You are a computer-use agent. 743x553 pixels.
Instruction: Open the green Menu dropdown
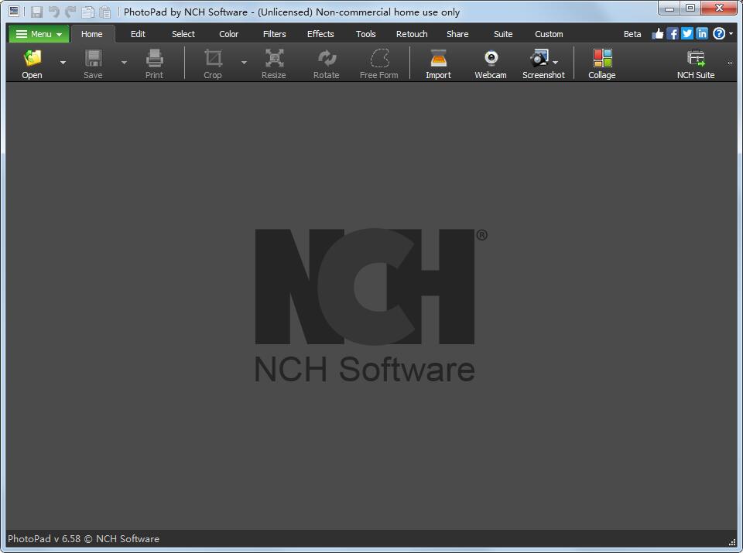(39, 34)
